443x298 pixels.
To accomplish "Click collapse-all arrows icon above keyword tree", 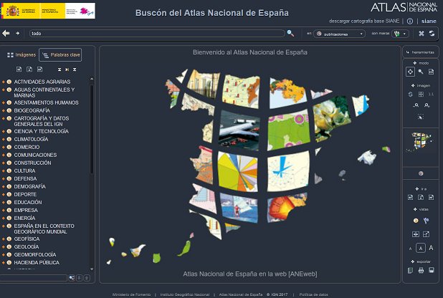I will pyautogui.click(x=59, y=69).
